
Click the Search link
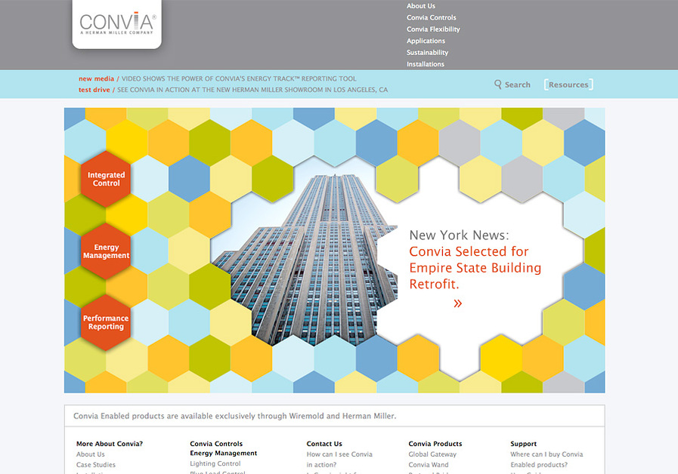pyautogui.click(x=517, y=85)
